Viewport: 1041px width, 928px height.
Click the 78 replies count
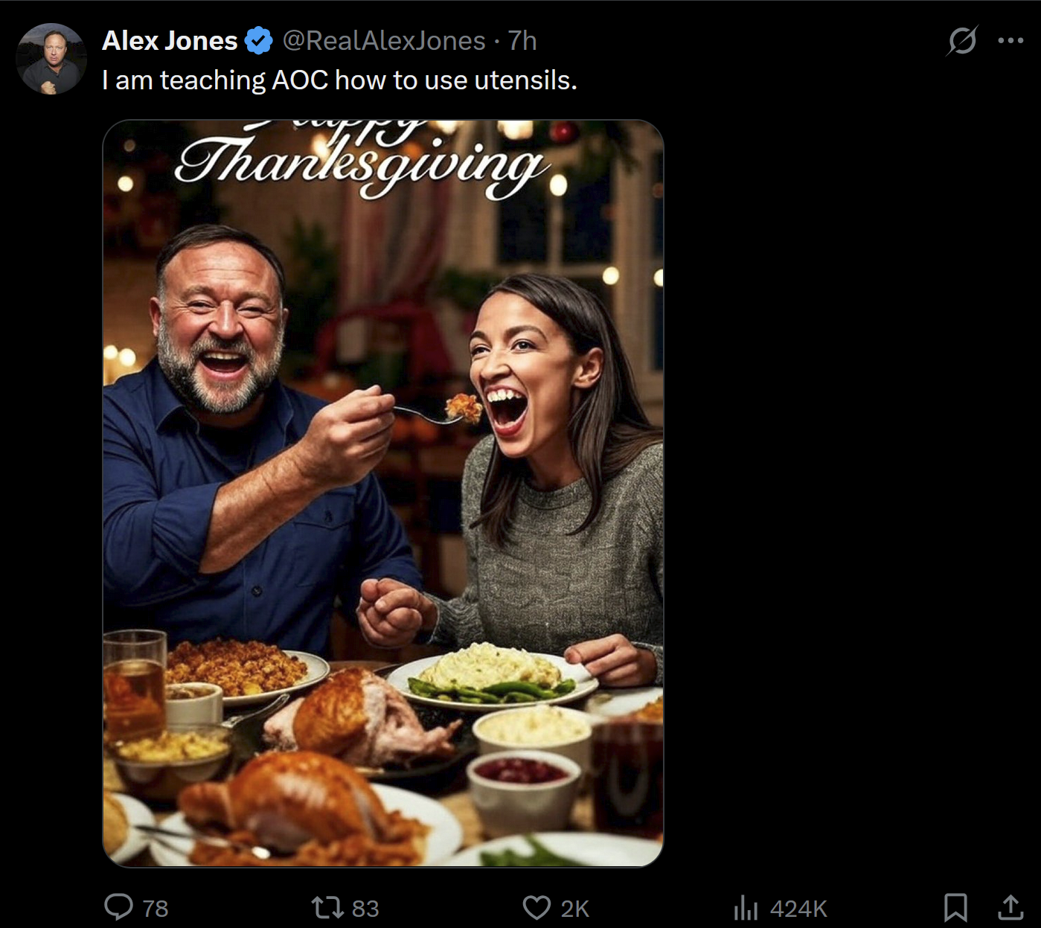[x=155, y=909]
